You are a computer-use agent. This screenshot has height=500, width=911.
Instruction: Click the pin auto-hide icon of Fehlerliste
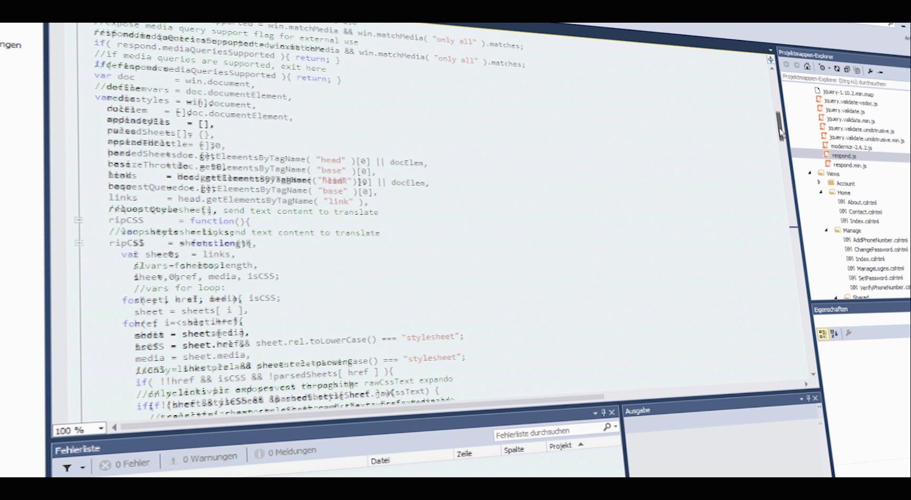[x=604, y=412]
